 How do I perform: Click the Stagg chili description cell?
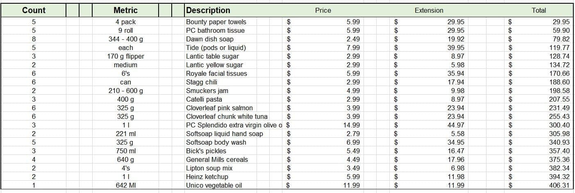pos(202,82)
